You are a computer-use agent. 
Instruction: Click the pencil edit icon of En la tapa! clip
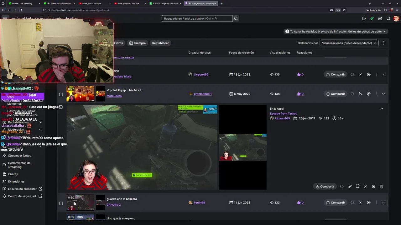tap(350, 186)
